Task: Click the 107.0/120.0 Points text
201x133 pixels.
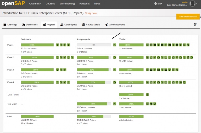Action: (86, 108)
